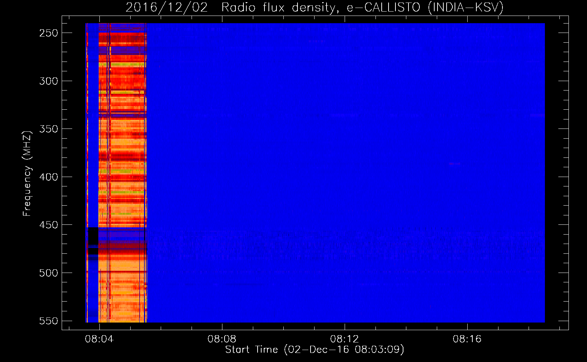The width and height of the screenshot is (587, 362).
Task: Select the 250 frequency axis label
Action: 49,33
